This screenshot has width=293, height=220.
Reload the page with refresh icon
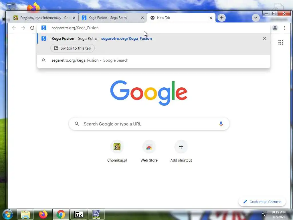tap(32, 28)
